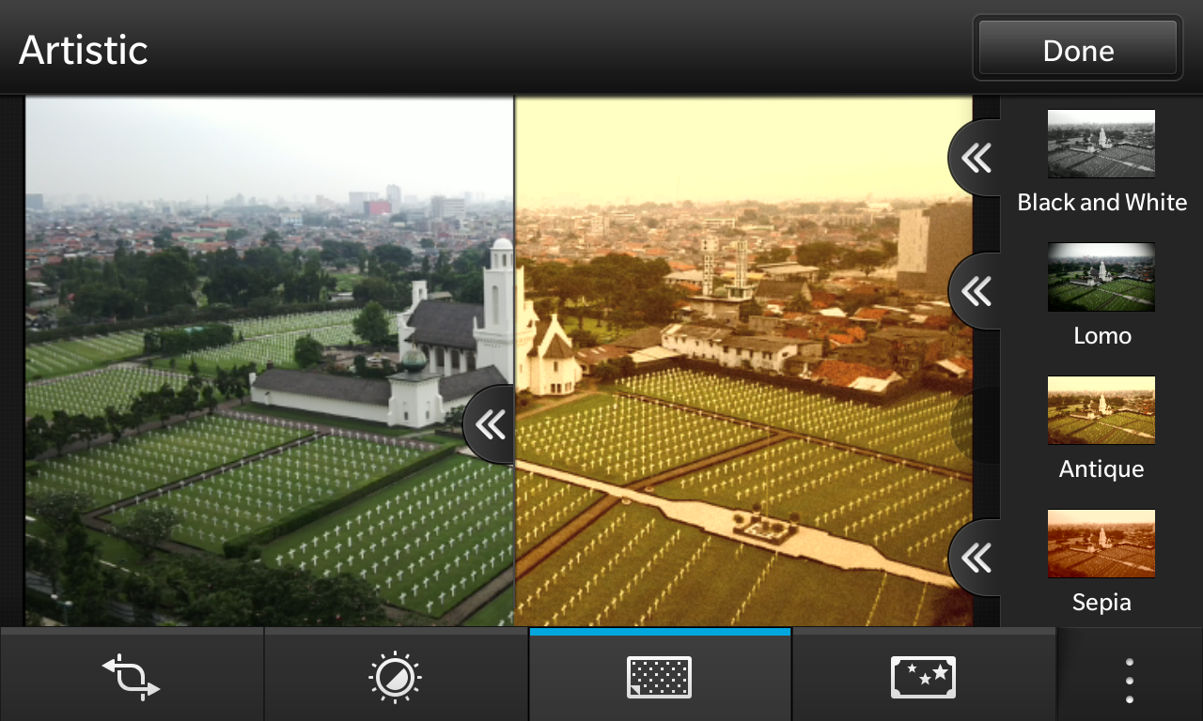Viewport: 1203px width, 721px height.
Task: Open the three-dot overflow menu
Action: [x=1129, y=680]
